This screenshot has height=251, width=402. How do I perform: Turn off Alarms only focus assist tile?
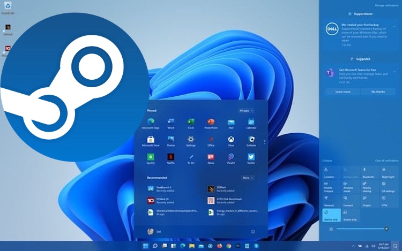331,215
